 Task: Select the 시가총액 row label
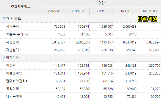coord(12,26)
